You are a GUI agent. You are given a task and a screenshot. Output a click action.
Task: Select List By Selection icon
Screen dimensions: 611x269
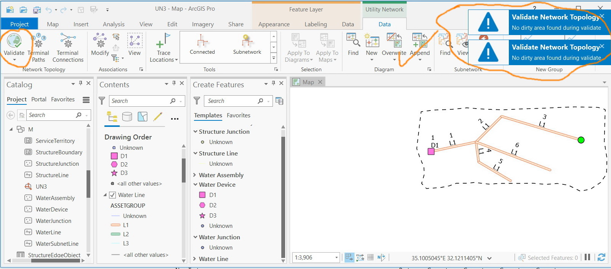[143, 117]
